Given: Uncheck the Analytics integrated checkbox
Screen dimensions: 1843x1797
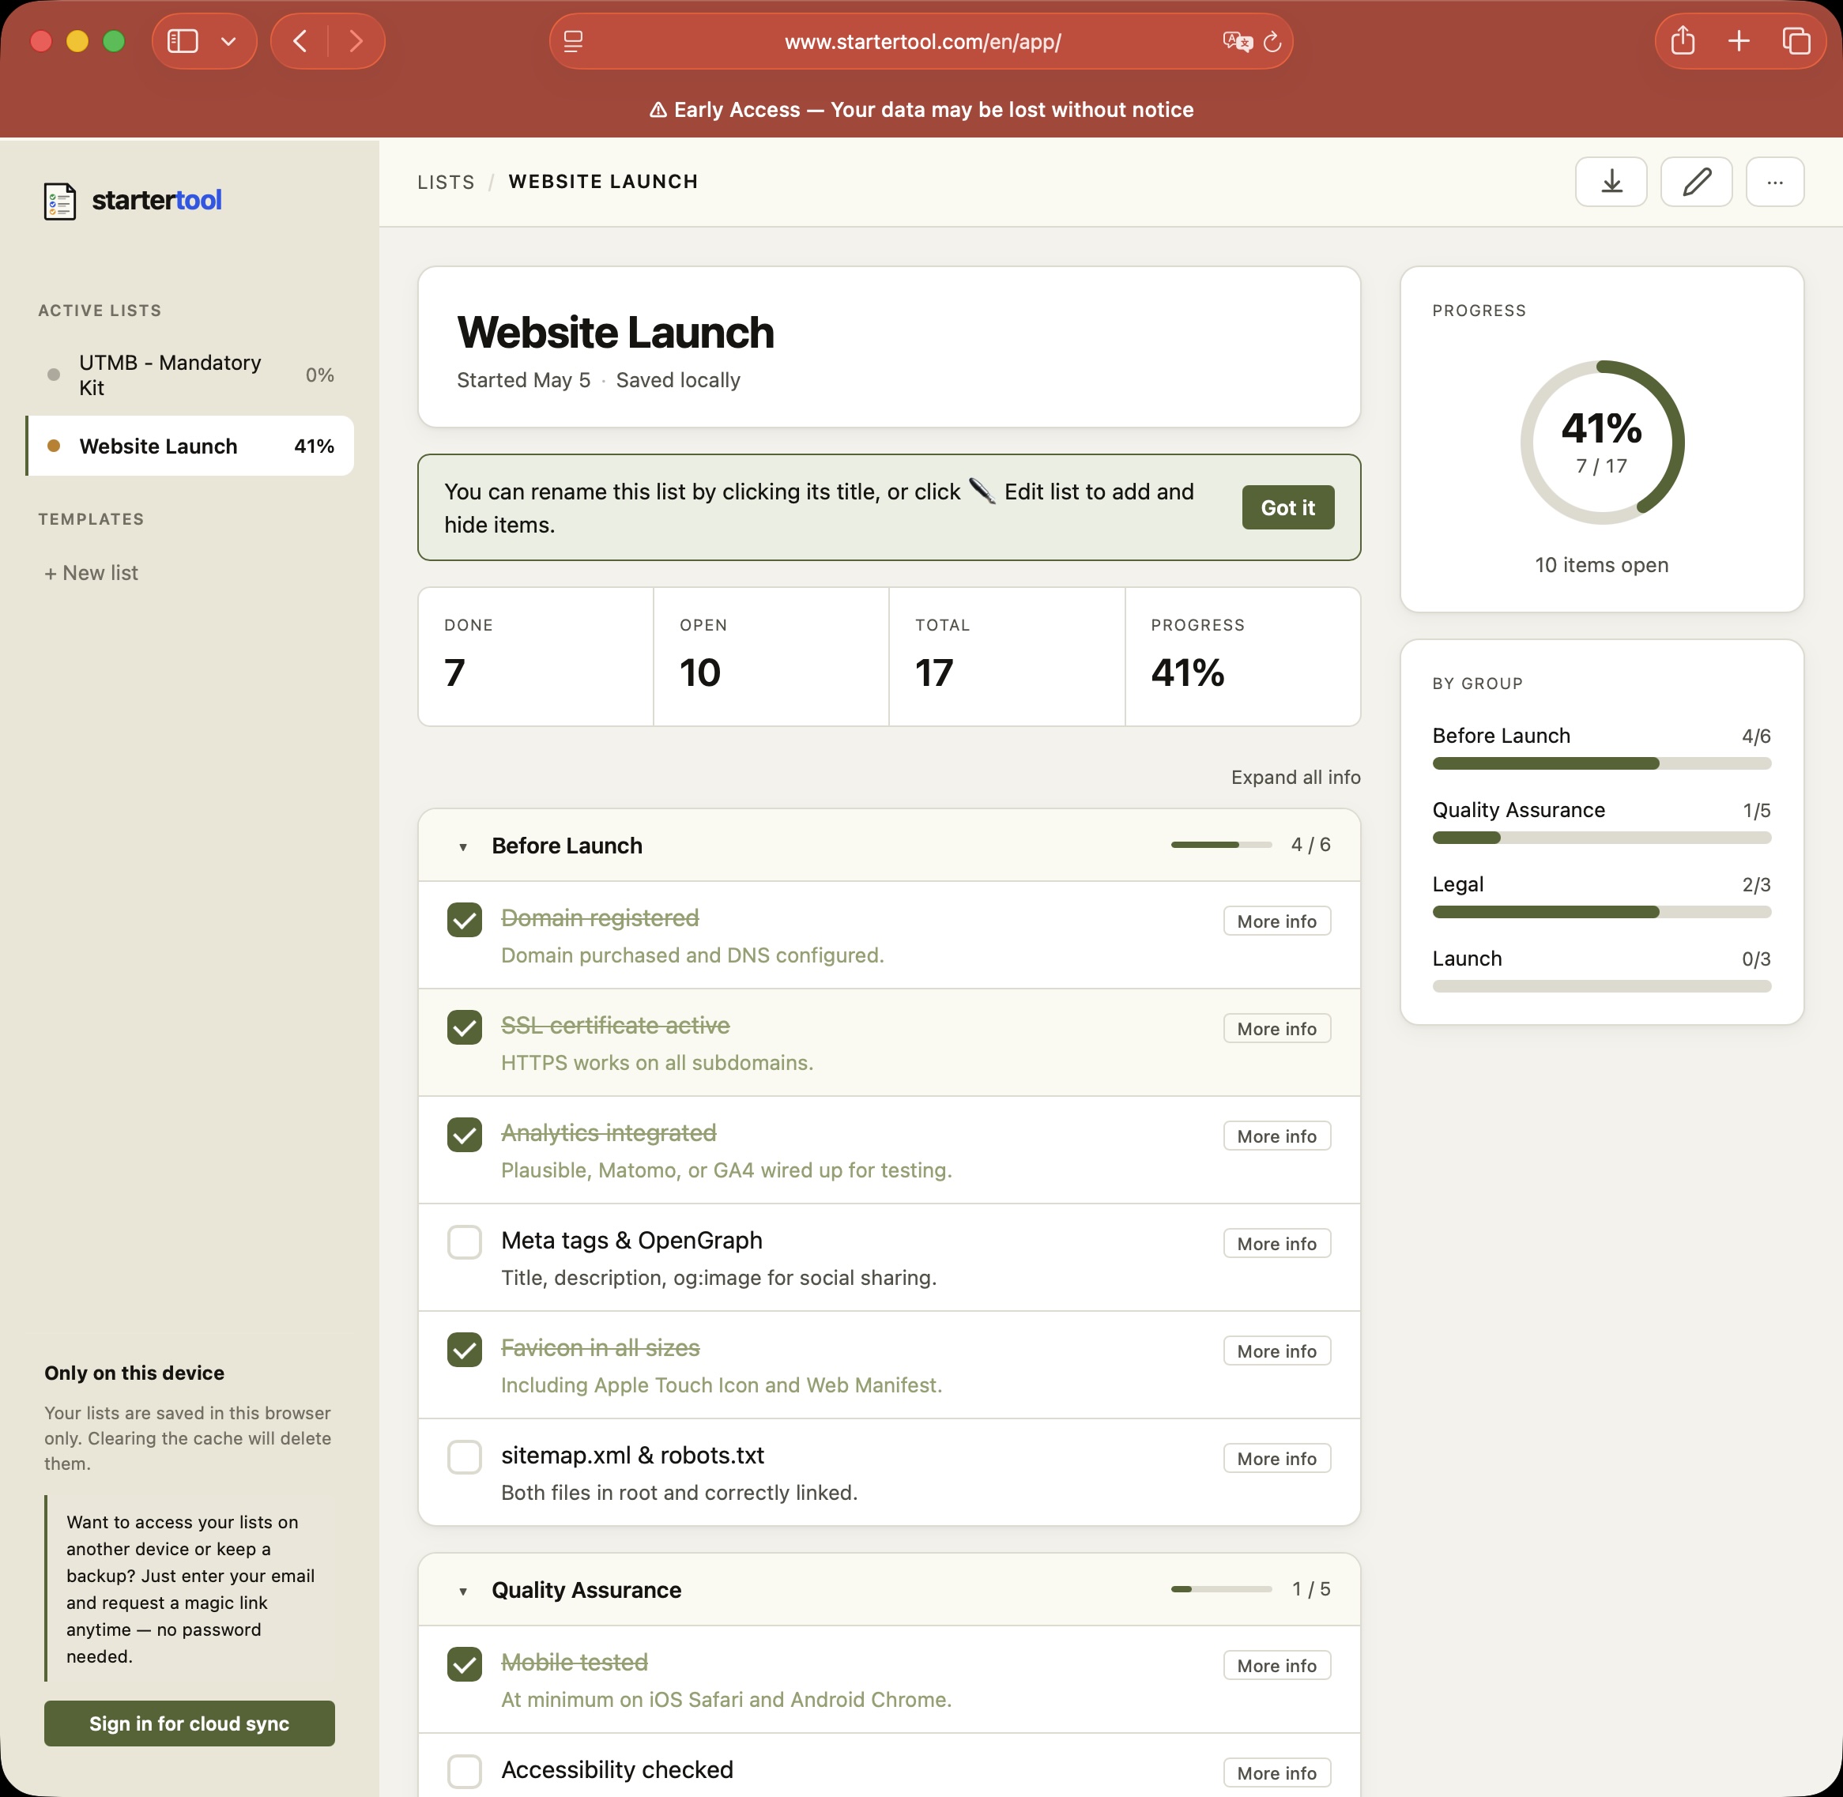Looking at the screenshot, I should [x=464, y=1136].
